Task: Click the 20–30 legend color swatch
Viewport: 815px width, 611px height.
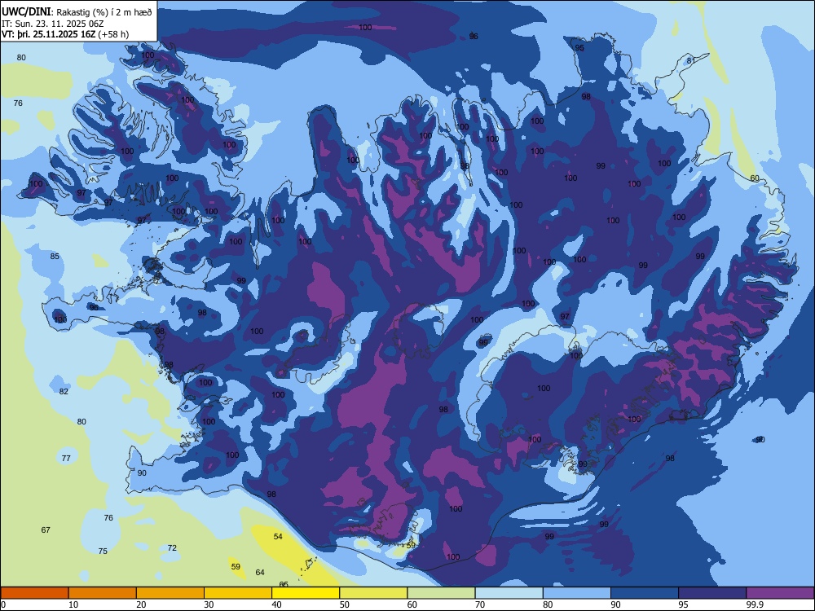Action: pyautogui.click(x=170, y=593)
